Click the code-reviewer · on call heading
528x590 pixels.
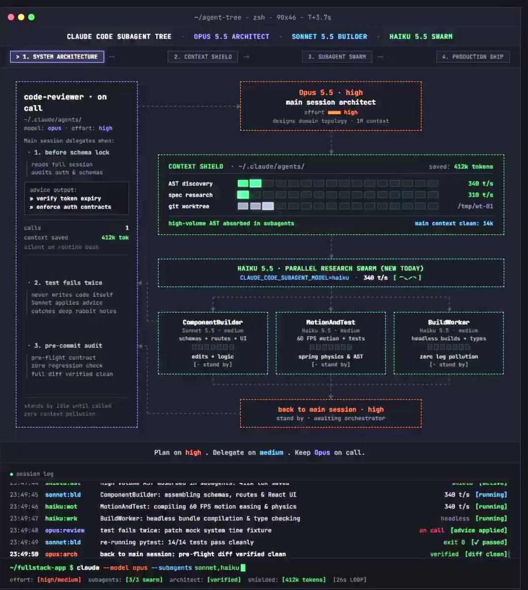65,102
